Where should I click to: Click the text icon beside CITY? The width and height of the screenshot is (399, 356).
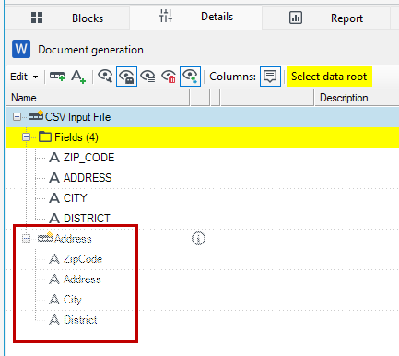(x=54, y=198)
